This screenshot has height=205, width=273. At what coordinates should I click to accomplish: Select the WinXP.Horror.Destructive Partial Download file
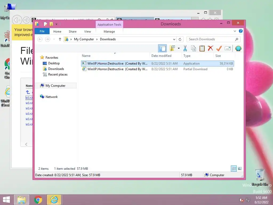(x=157, y=69)
